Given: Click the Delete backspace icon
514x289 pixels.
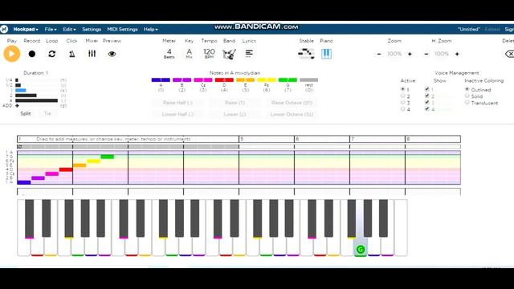Looking at the screenshot, I should 509,54.
